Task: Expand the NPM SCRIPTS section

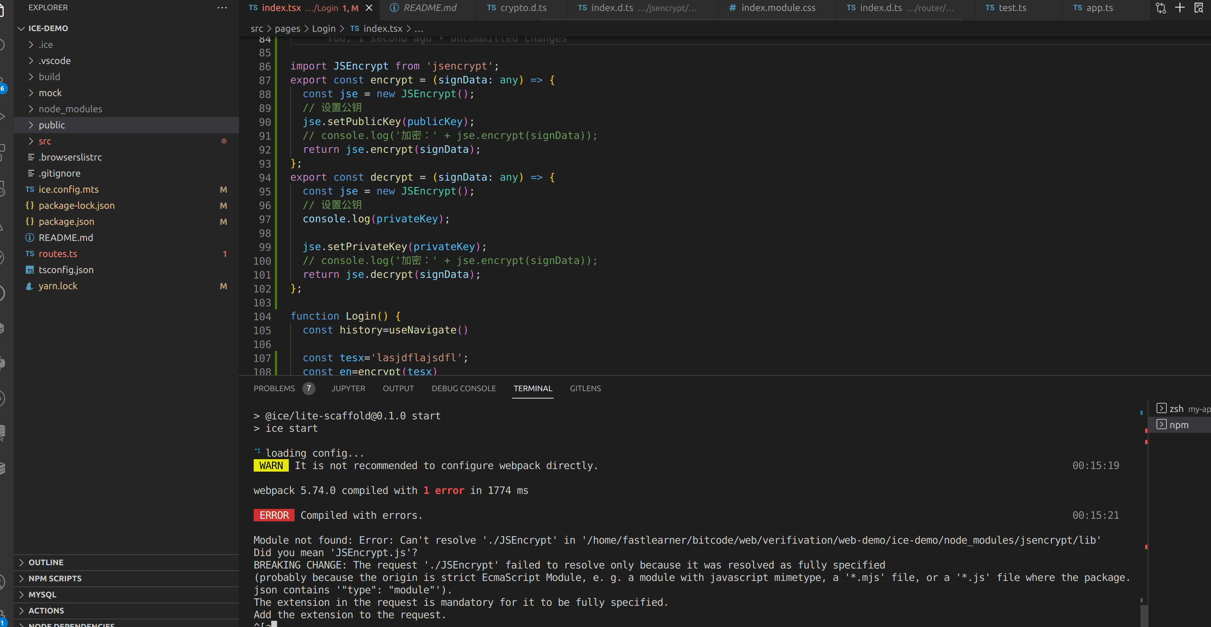Action: coord(54,578)
